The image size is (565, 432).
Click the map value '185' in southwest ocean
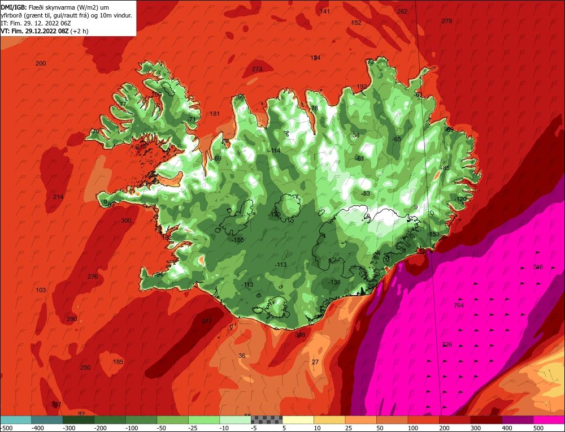tap(118, 362)
